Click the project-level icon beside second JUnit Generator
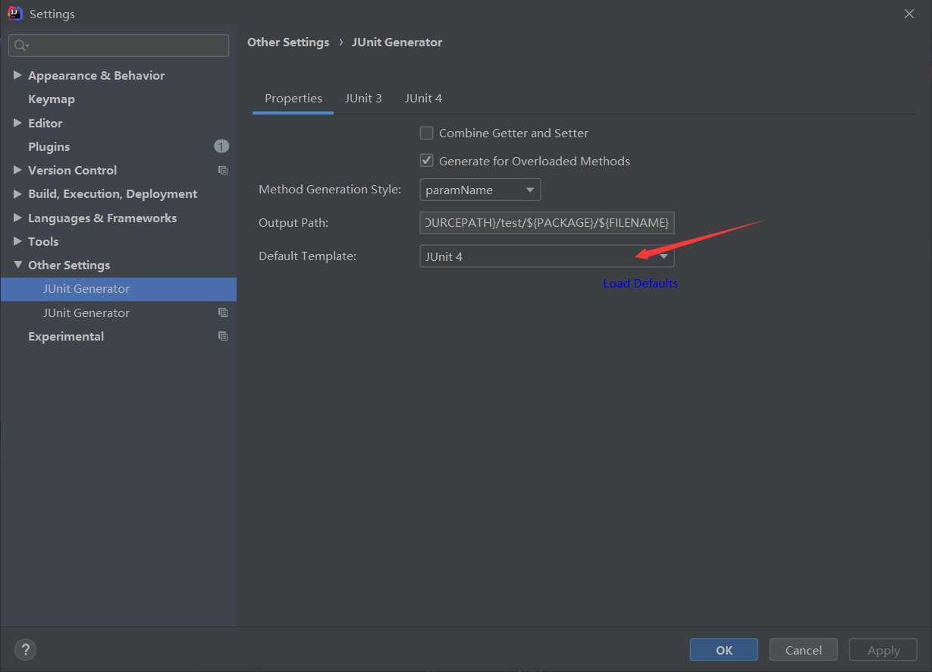 [222, 312]
